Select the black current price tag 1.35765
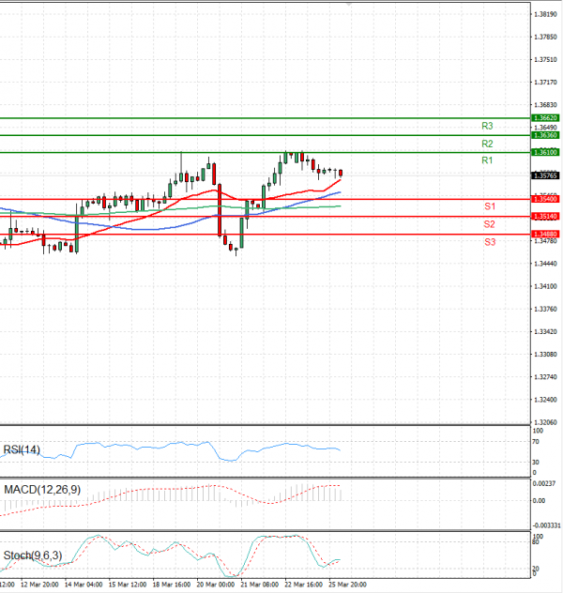The width and height of the screenshot is (563, 593). tap(545, 175)
